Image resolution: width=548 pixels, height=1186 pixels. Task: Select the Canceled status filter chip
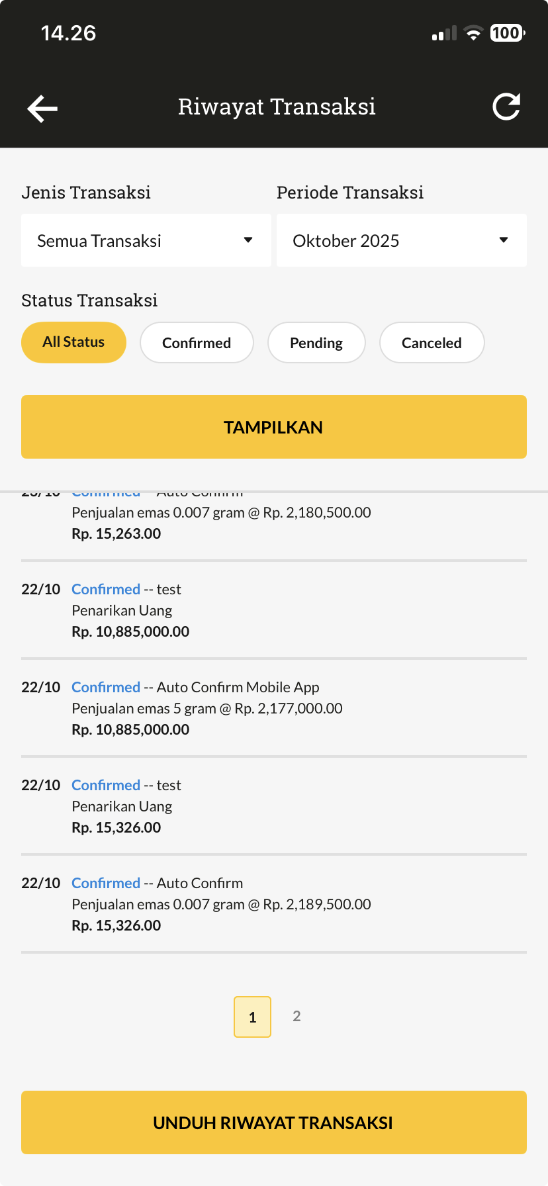coord(432,342)
